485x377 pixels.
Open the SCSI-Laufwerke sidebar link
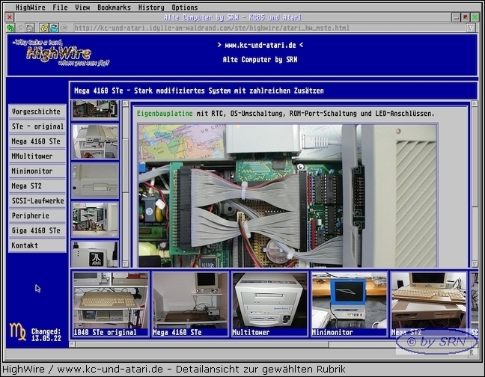tap(37, 200)
